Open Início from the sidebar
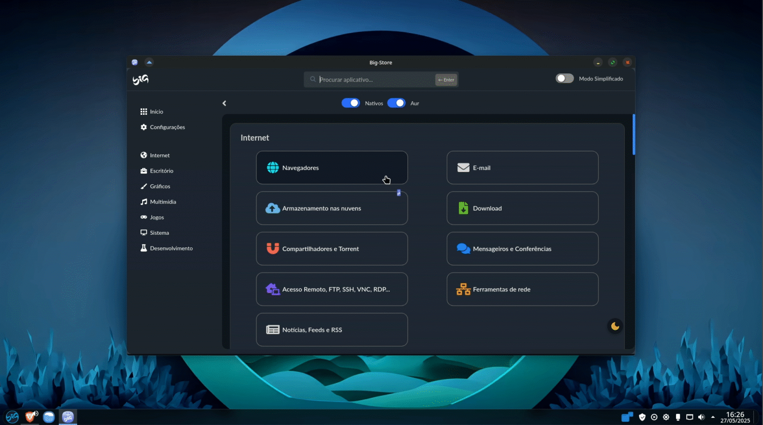This screenshot has height=425, width=763. coord(156,111)
